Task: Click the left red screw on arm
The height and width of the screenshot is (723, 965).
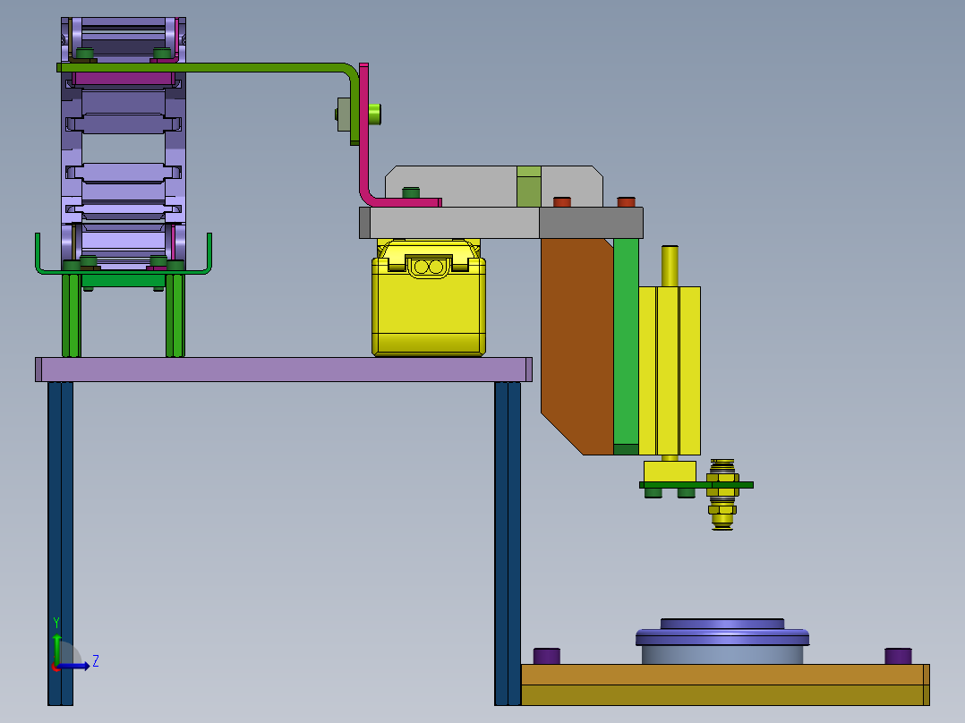Action: click(562, 202)
